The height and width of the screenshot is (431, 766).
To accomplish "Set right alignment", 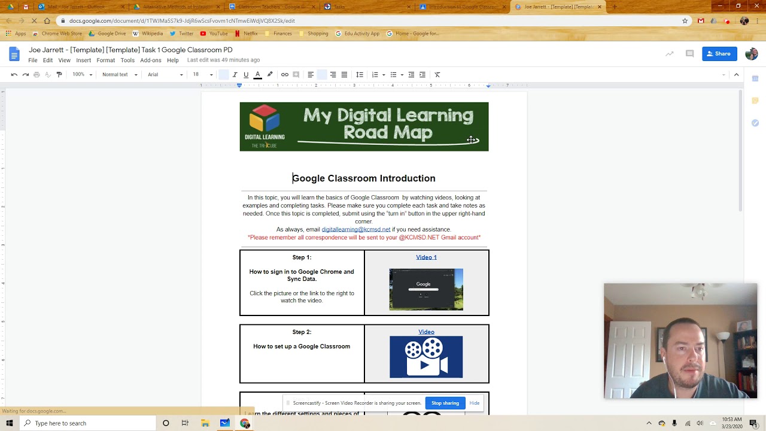I will (333, 74).
